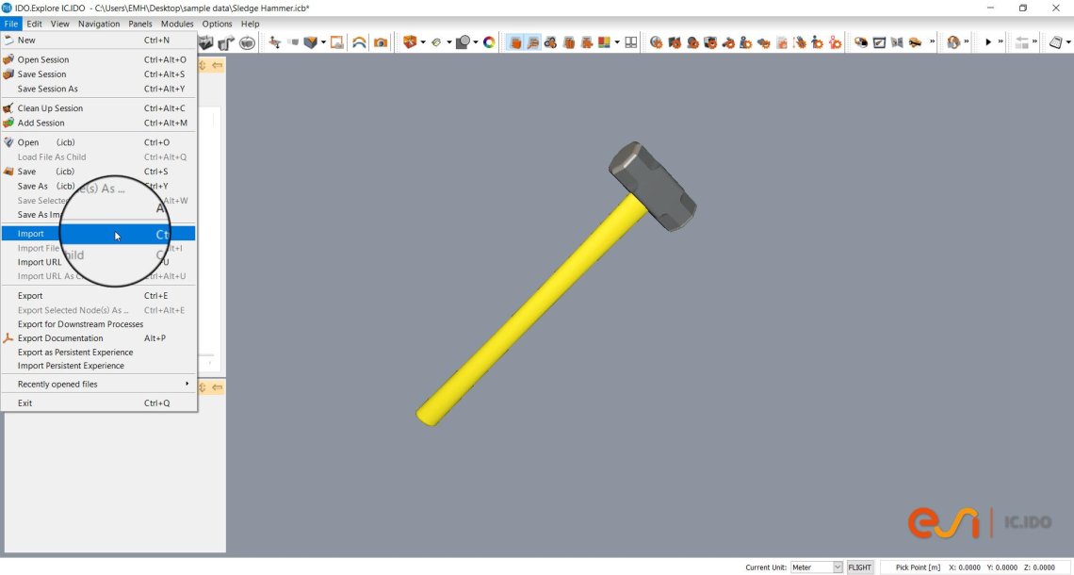Toggle the FLIGHT navigation mode button

click(859, 567)
